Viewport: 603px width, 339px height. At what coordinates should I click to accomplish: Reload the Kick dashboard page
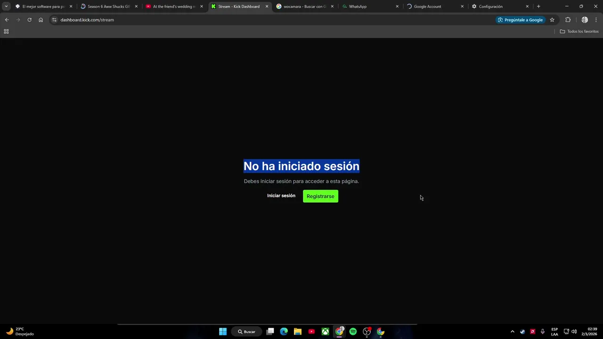pyautogui.click(x=29, y=20)
